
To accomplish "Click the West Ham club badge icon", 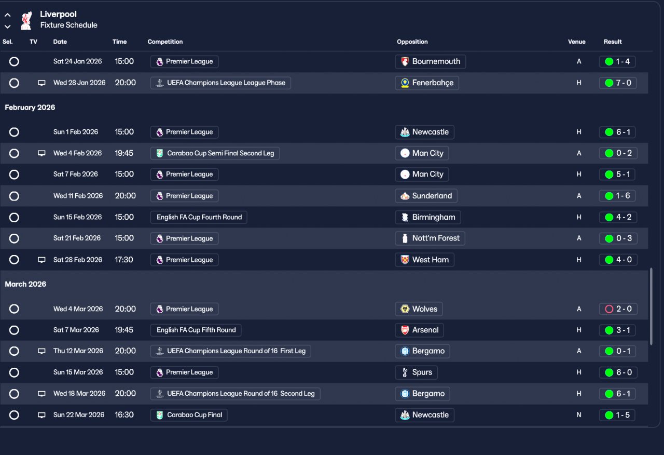I will click(x=405, y=260).
